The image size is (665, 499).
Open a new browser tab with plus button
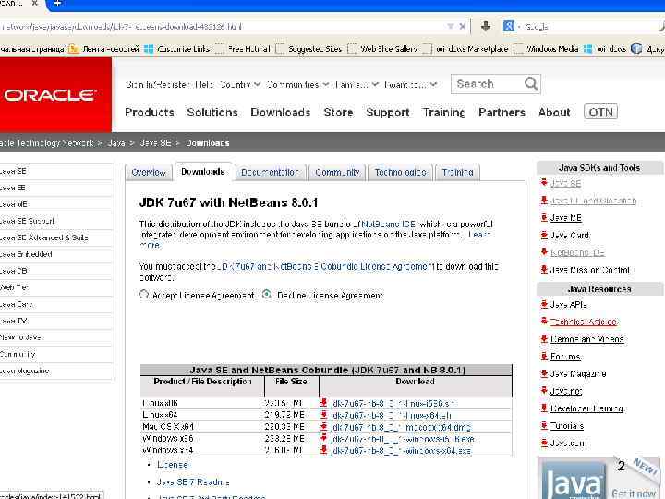tap(57, 4)
